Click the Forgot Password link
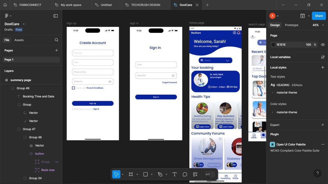 pyautogui.click(x=169, y=82)
